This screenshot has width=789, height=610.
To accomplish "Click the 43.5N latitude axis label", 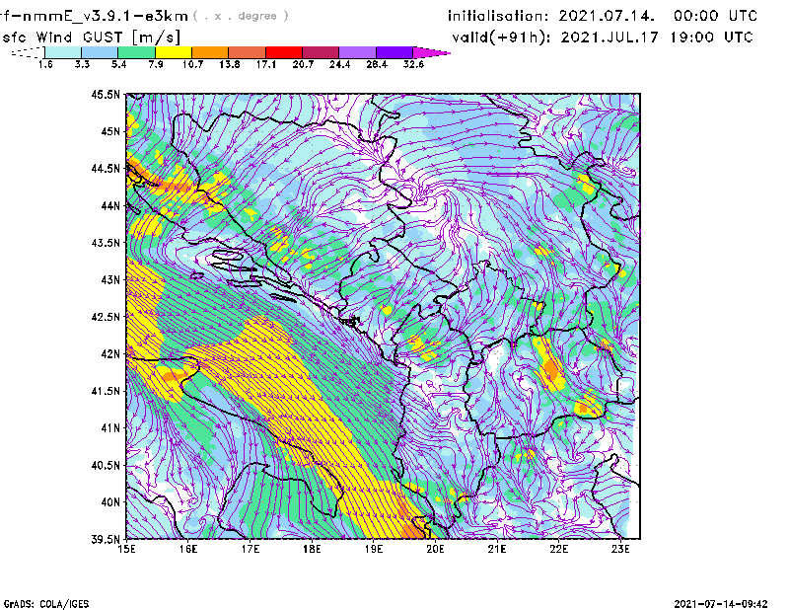I will point(106,242).
